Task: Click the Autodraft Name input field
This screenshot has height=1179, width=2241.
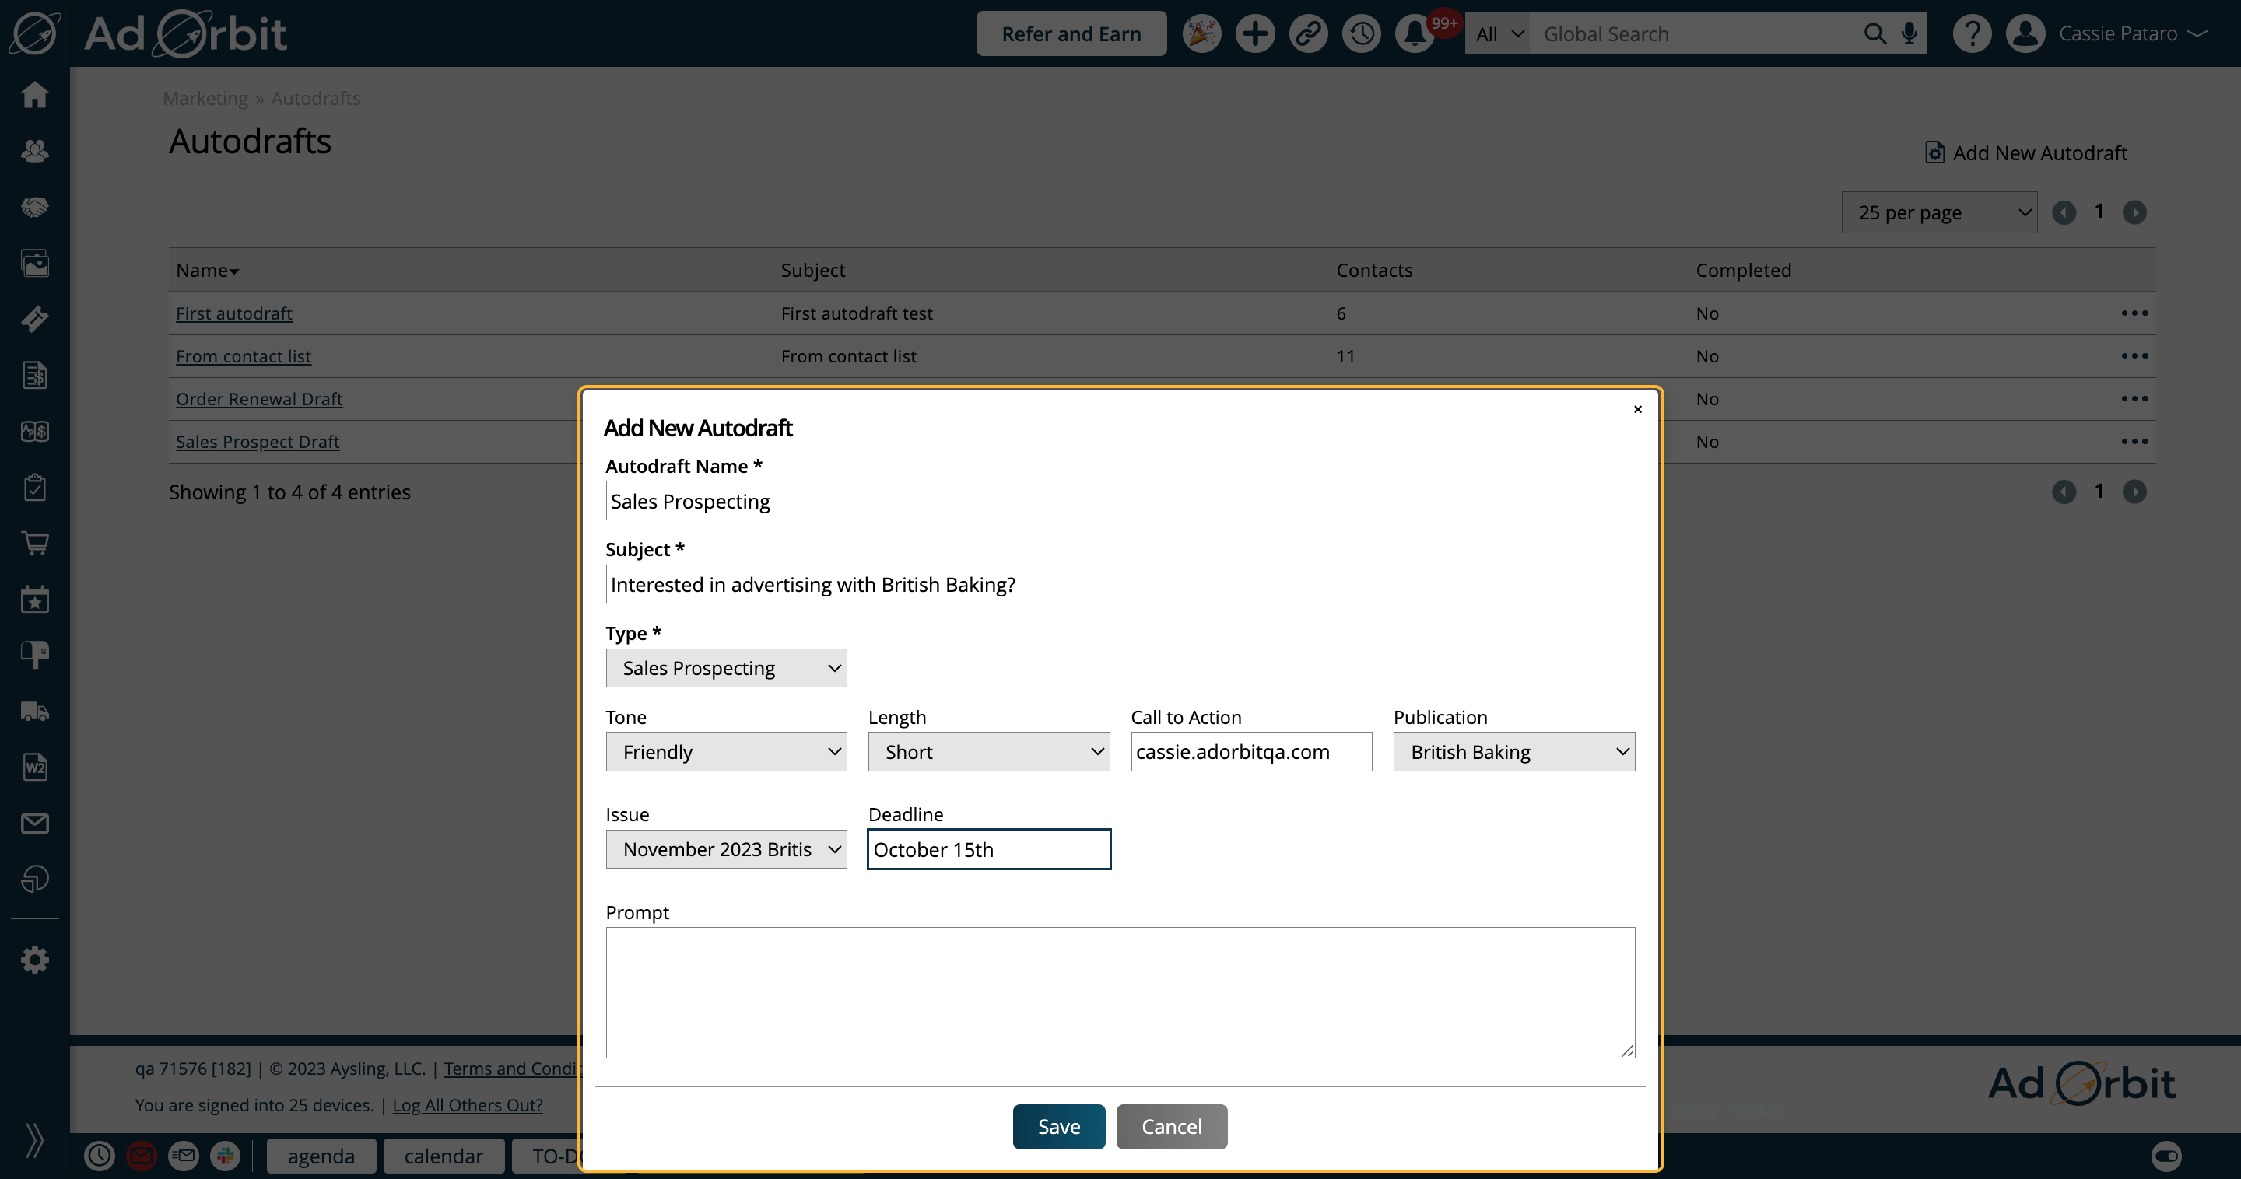Action: pos(858,501)
